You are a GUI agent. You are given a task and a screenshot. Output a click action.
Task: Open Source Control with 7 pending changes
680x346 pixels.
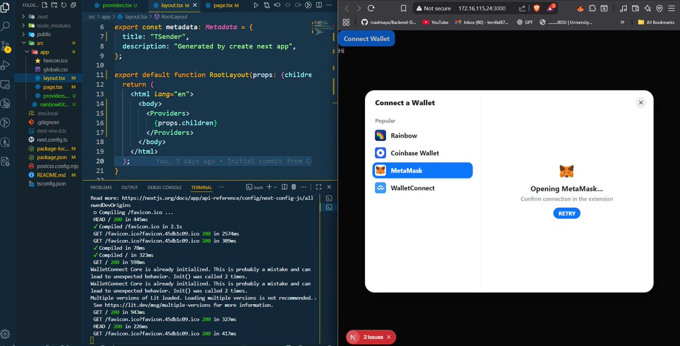pos(6,46)
